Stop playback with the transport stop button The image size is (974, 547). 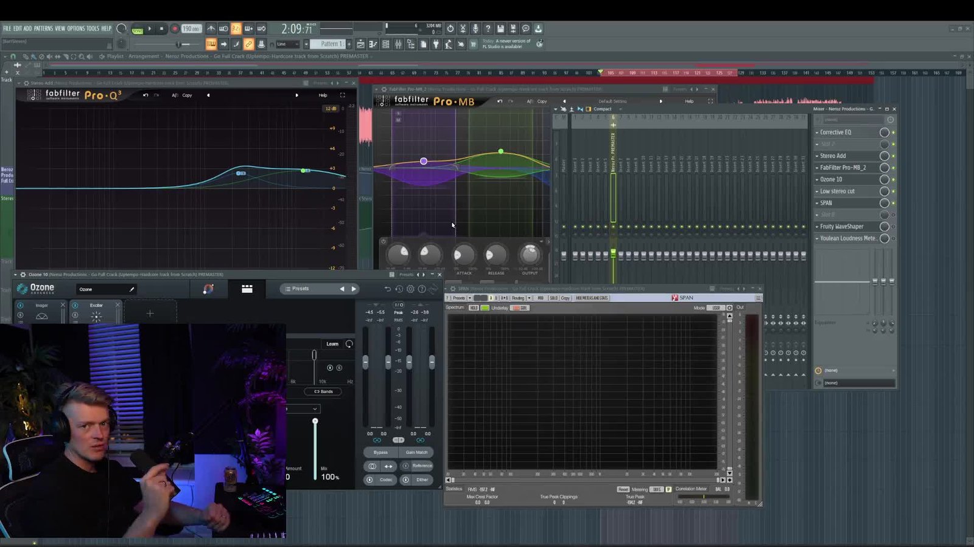tap(161, 29)
